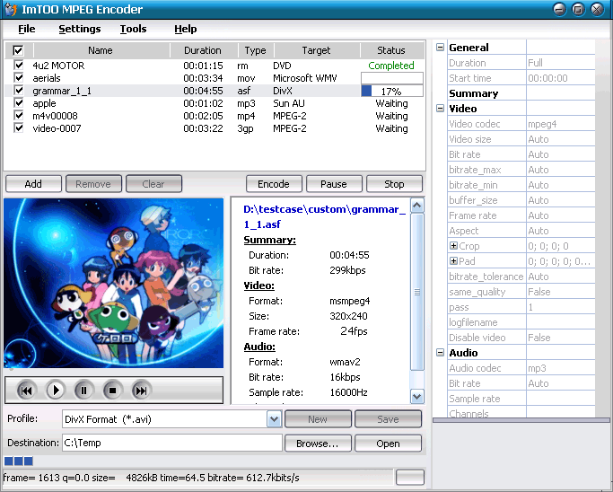This screenshot has height=492, width=613.
Task: Open the Profile format dropdown
Action: [x=274, y=419]
